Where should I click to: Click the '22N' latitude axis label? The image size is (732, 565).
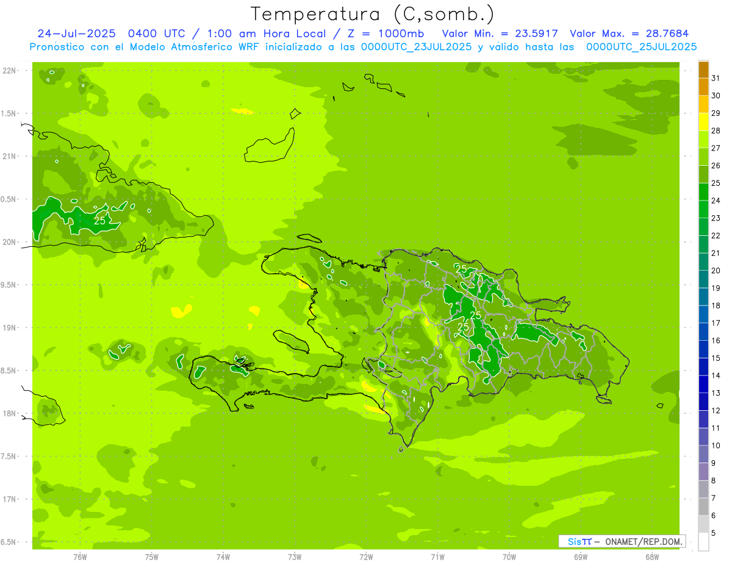10,71
